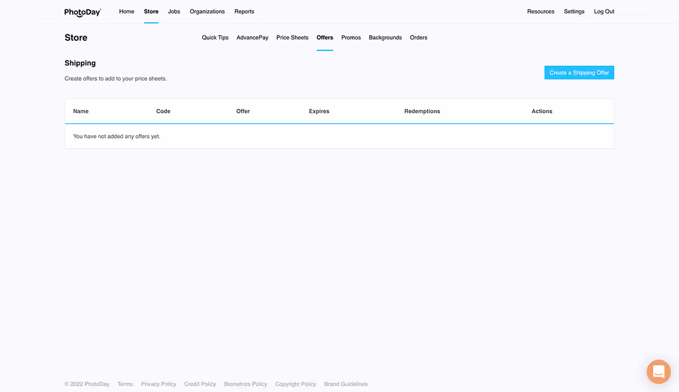679x392 pixels.
Task: Click the PhotoDay logo
Action: tap(83, 12)
